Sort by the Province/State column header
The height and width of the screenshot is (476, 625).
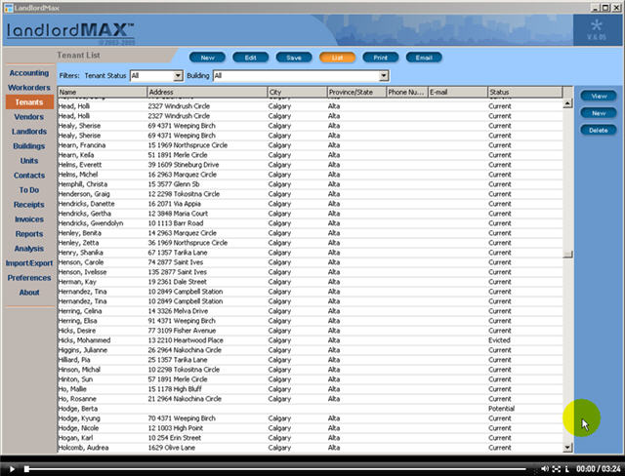(x=356, y=92)
